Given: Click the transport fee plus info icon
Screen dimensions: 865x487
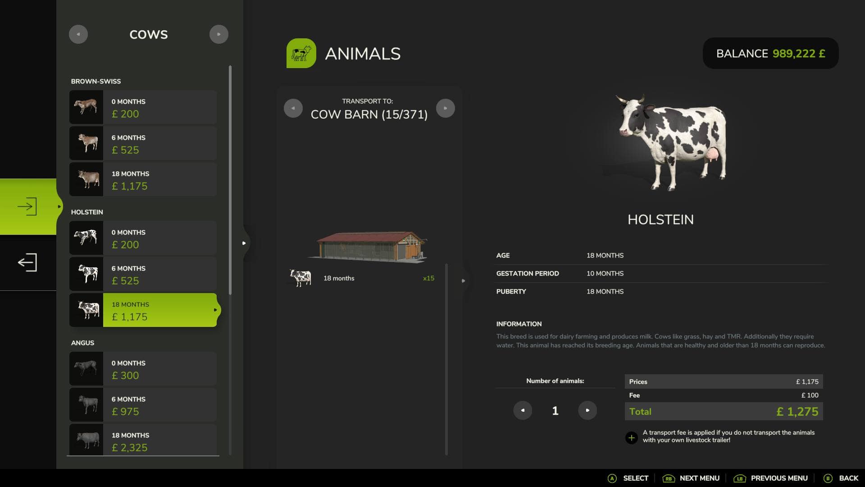Looking at the screenshot, I should pos(631,437).
